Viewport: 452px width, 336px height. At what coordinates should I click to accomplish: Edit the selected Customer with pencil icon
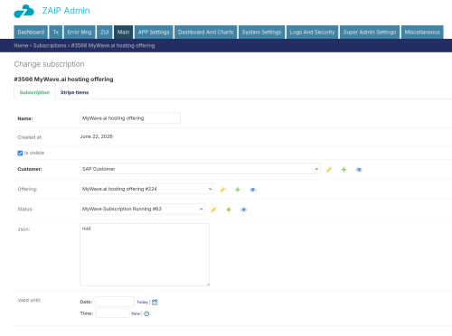[x=329, y=170]
